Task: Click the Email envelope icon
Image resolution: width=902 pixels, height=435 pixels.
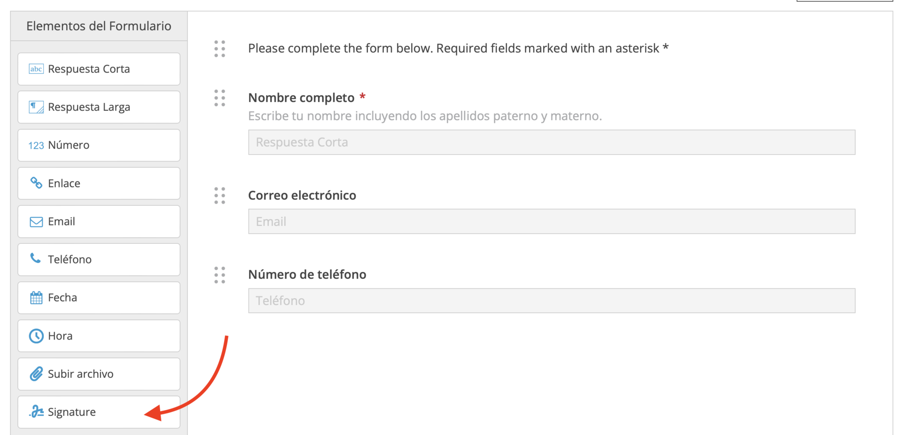Action: click(36, 221)
